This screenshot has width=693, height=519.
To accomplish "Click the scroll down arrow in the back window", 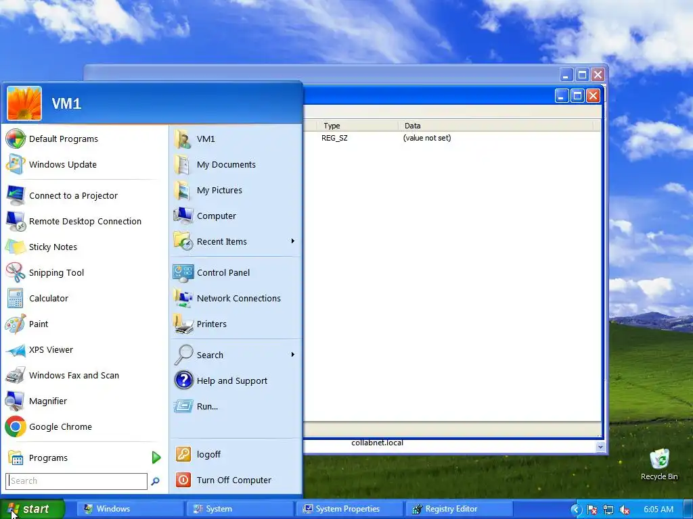I will pos(600,447).
